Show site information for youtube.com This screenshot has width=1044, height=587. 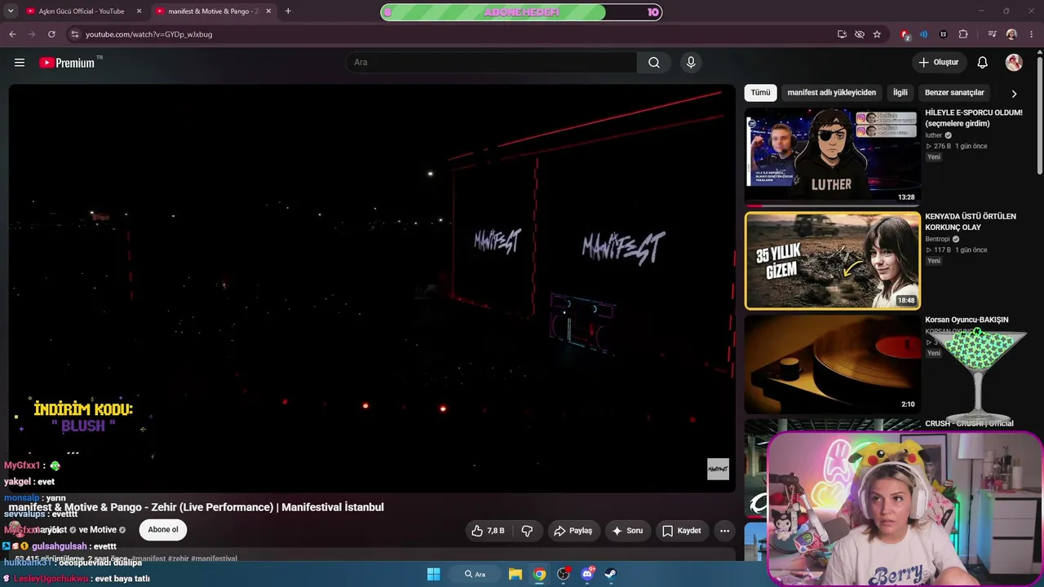74,34
